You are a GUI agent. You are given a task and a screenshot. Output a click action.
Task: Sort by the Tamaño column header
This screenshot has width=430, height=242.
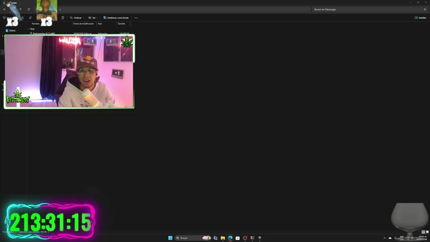click(x=121, y=24)
